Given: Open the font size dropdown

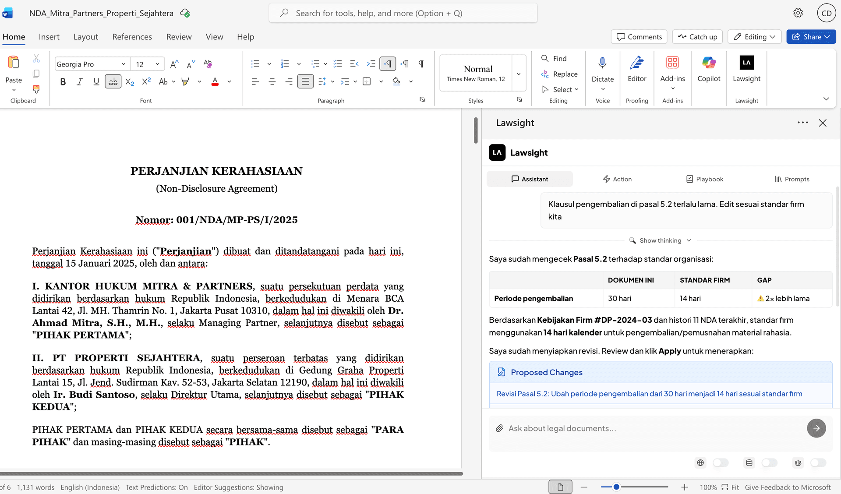Looking at the screenshot, I should [157, 64].
